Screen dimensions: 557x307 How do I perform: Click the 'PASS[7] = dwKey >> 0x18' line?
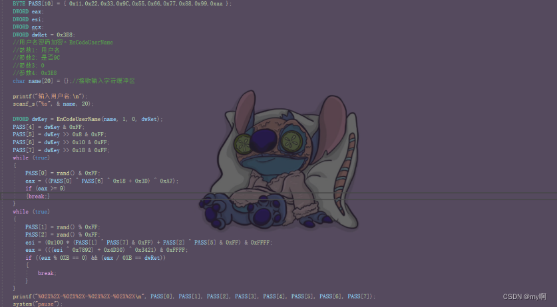61,150
